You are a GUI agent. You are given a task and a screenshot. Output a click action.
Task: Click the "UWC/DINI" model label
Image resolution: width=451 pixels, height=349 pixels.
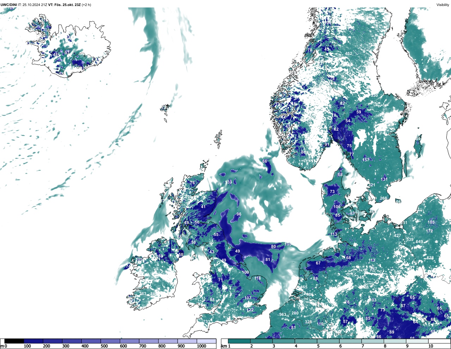9,5
